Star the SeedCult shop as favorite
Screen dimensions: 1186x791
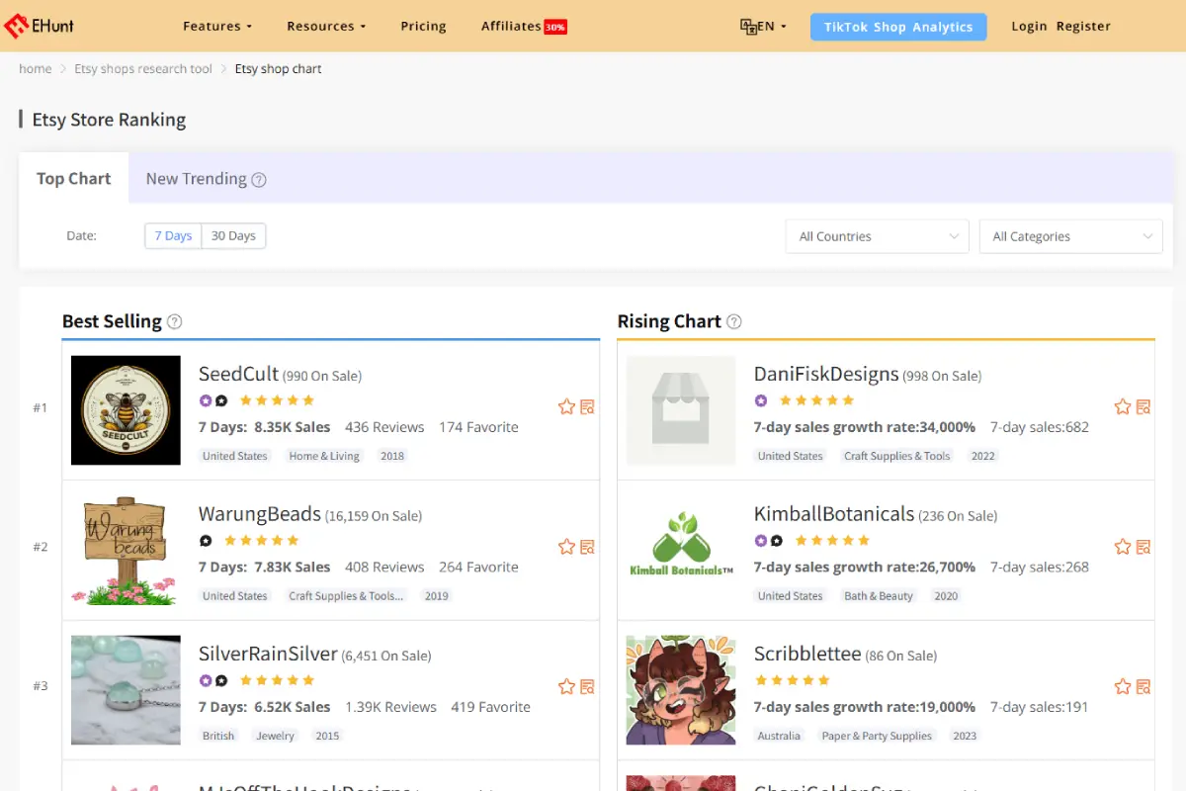tap(564, 405)
